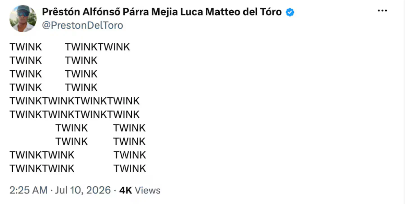The image size is (405, 204).
Task: Click the word "Views" beside 4K
Action: pyautogui.click(x=148, y=190)
